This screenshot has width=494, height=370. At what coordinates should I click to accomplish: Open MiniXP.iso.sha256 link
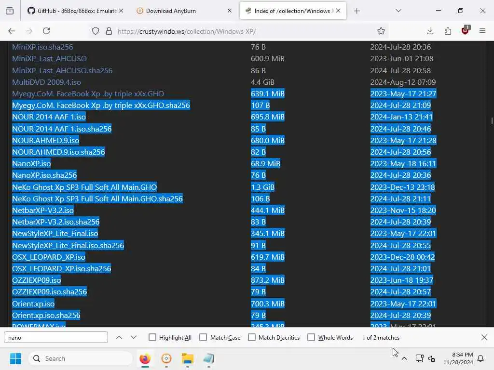(x=42, y=47)
